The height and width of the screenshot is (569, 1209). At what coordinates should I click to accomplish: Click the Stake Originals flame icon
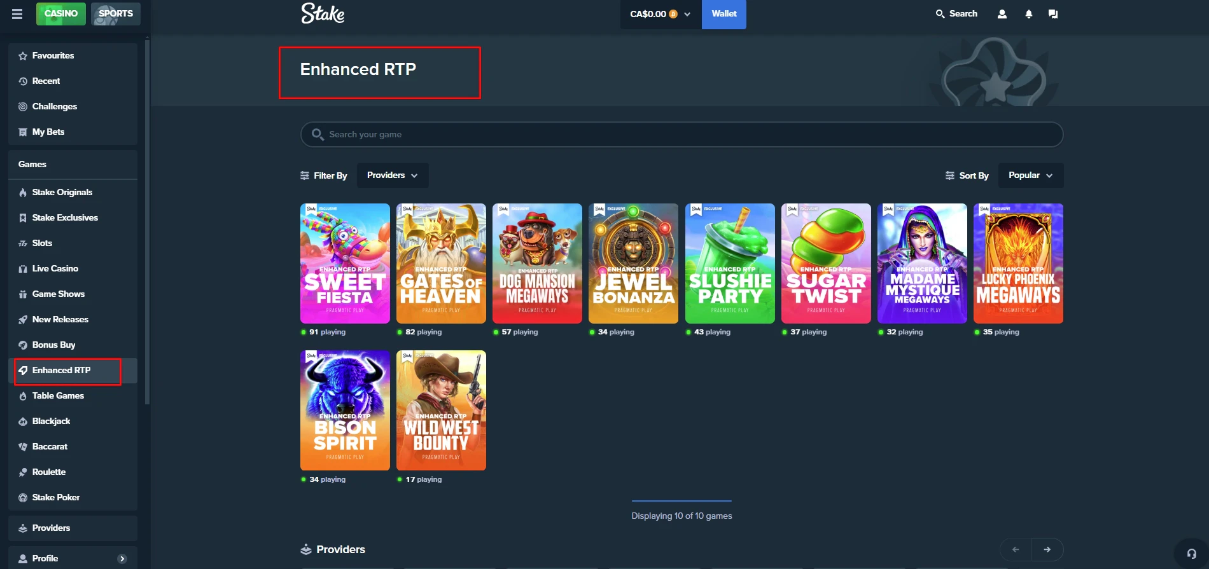23,193
